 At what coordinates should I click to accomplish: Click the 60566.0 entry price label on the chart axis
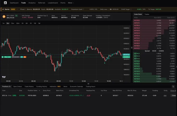[126, 57]
